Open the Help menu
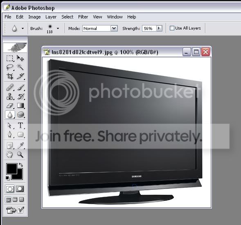The image size is (241, 225). coord(132,17)
